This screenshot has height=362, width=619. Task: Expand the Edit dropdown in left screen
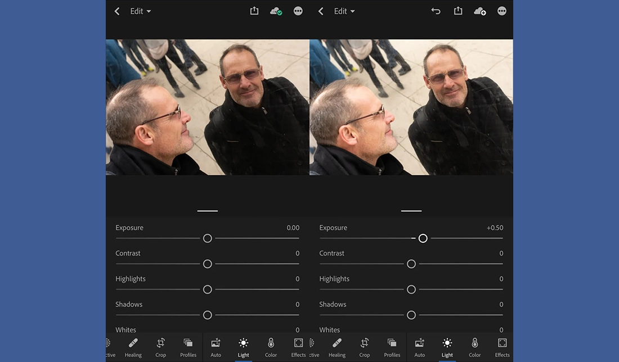click(141, 11)
